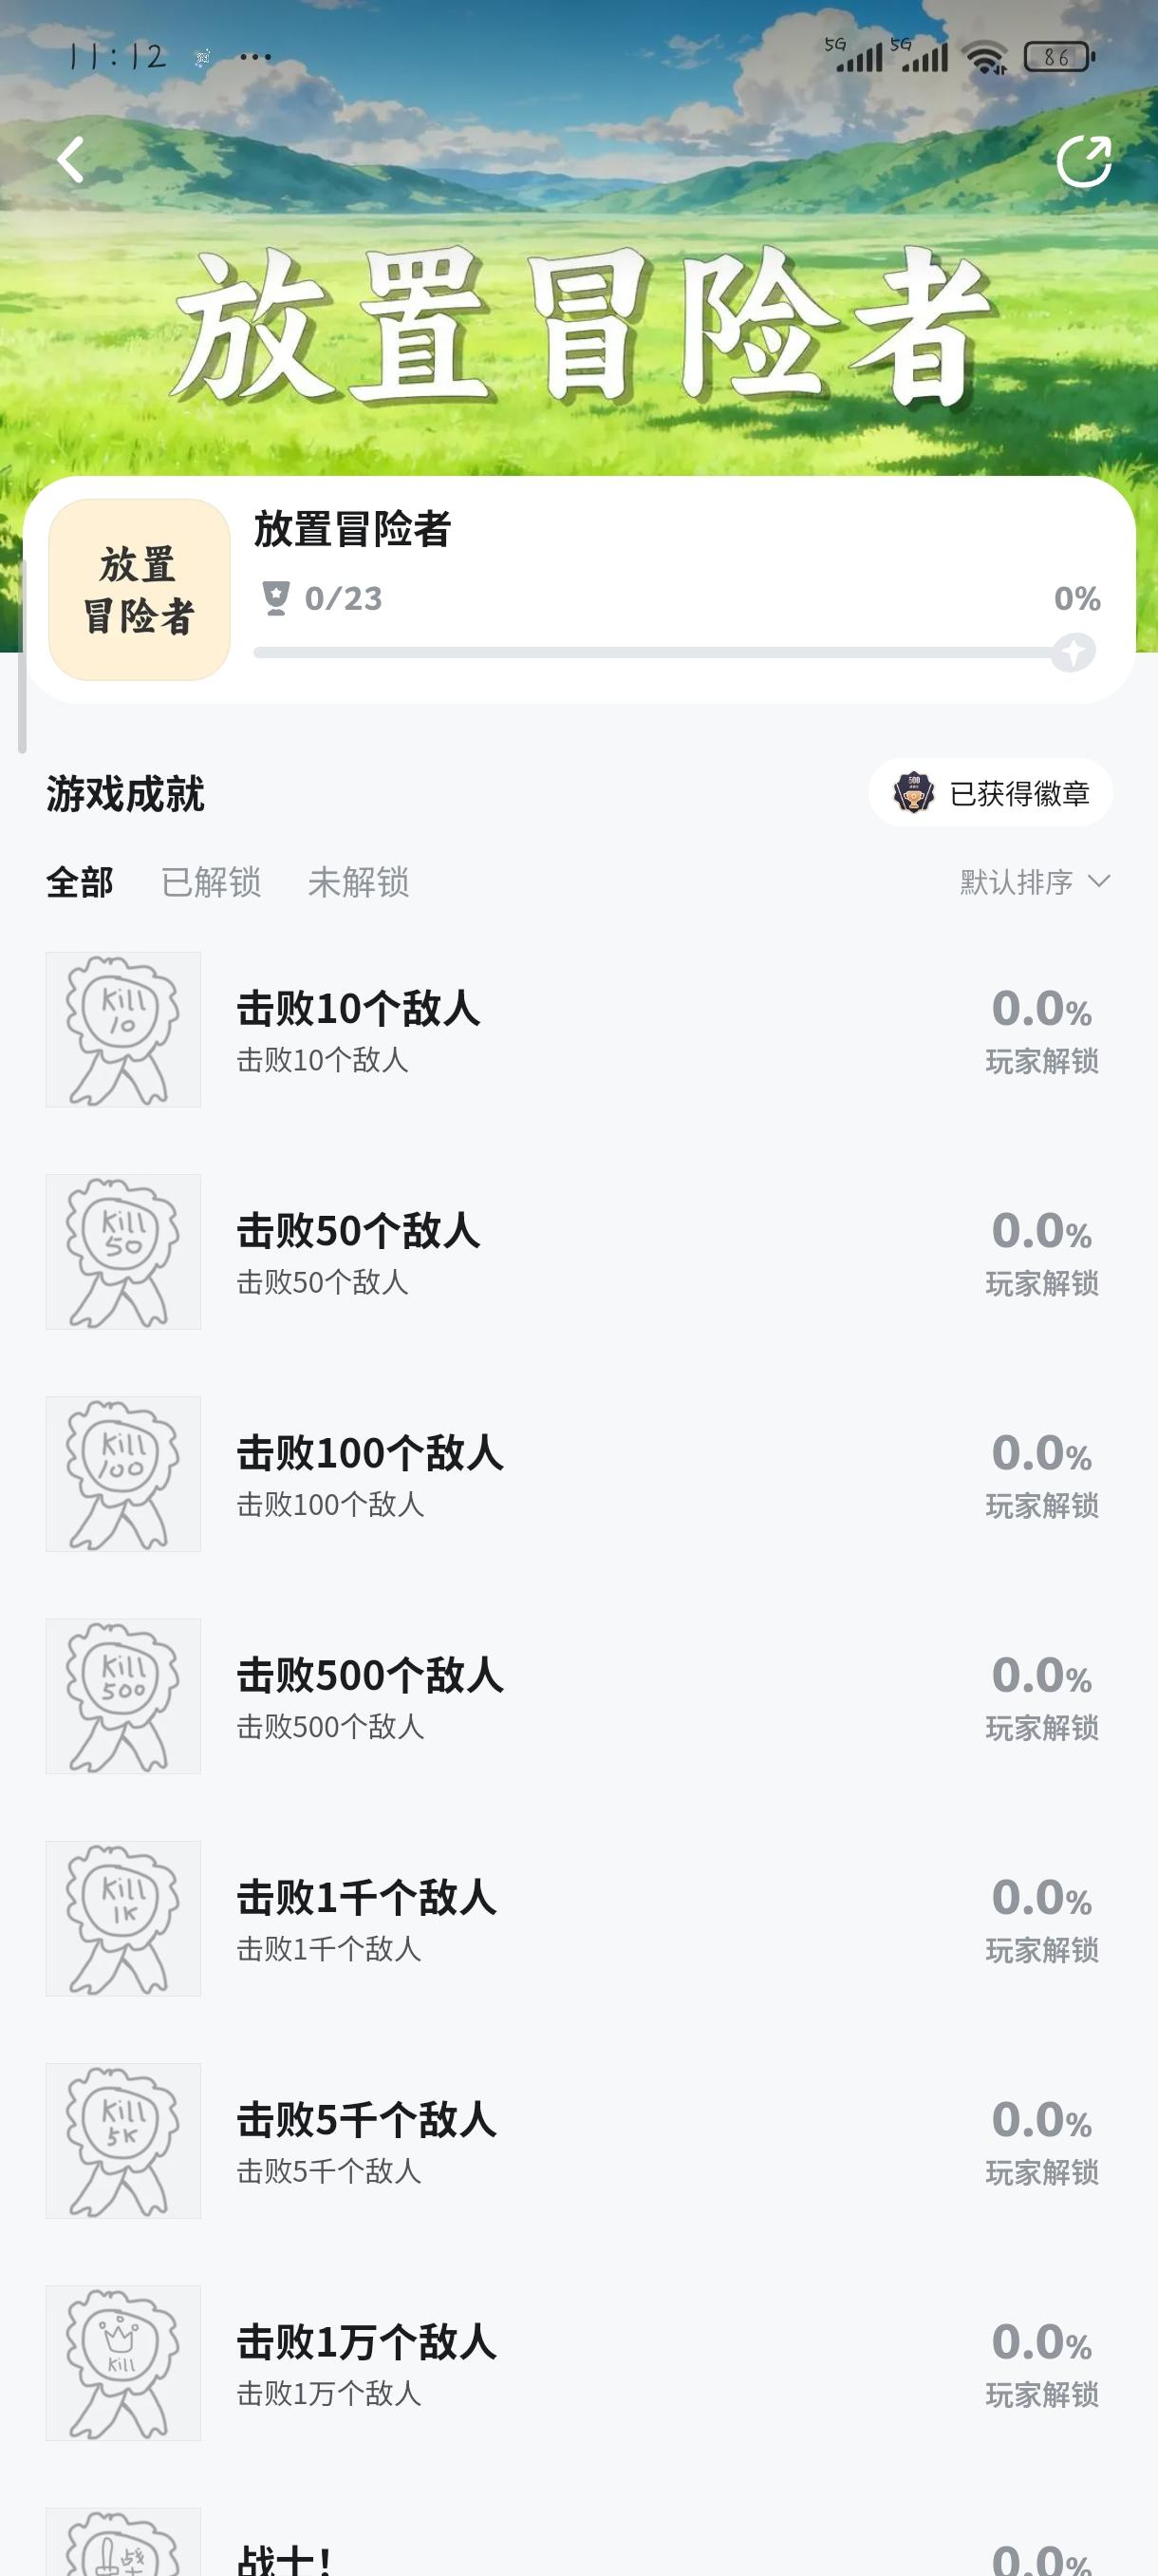Switch to the 已解锁 tab
Image resolution: width=1158 pixels, height=2576 pixels.
pos(211,882)
